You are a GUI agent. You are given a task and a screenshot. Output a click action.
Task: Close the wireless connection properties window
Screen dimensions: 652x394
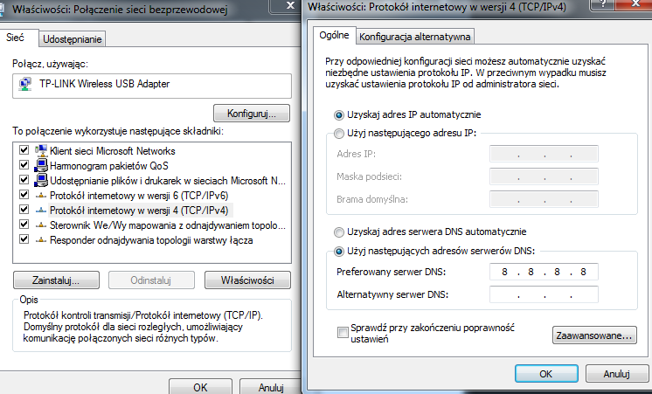pyautogui.click(x=288, y=6)
